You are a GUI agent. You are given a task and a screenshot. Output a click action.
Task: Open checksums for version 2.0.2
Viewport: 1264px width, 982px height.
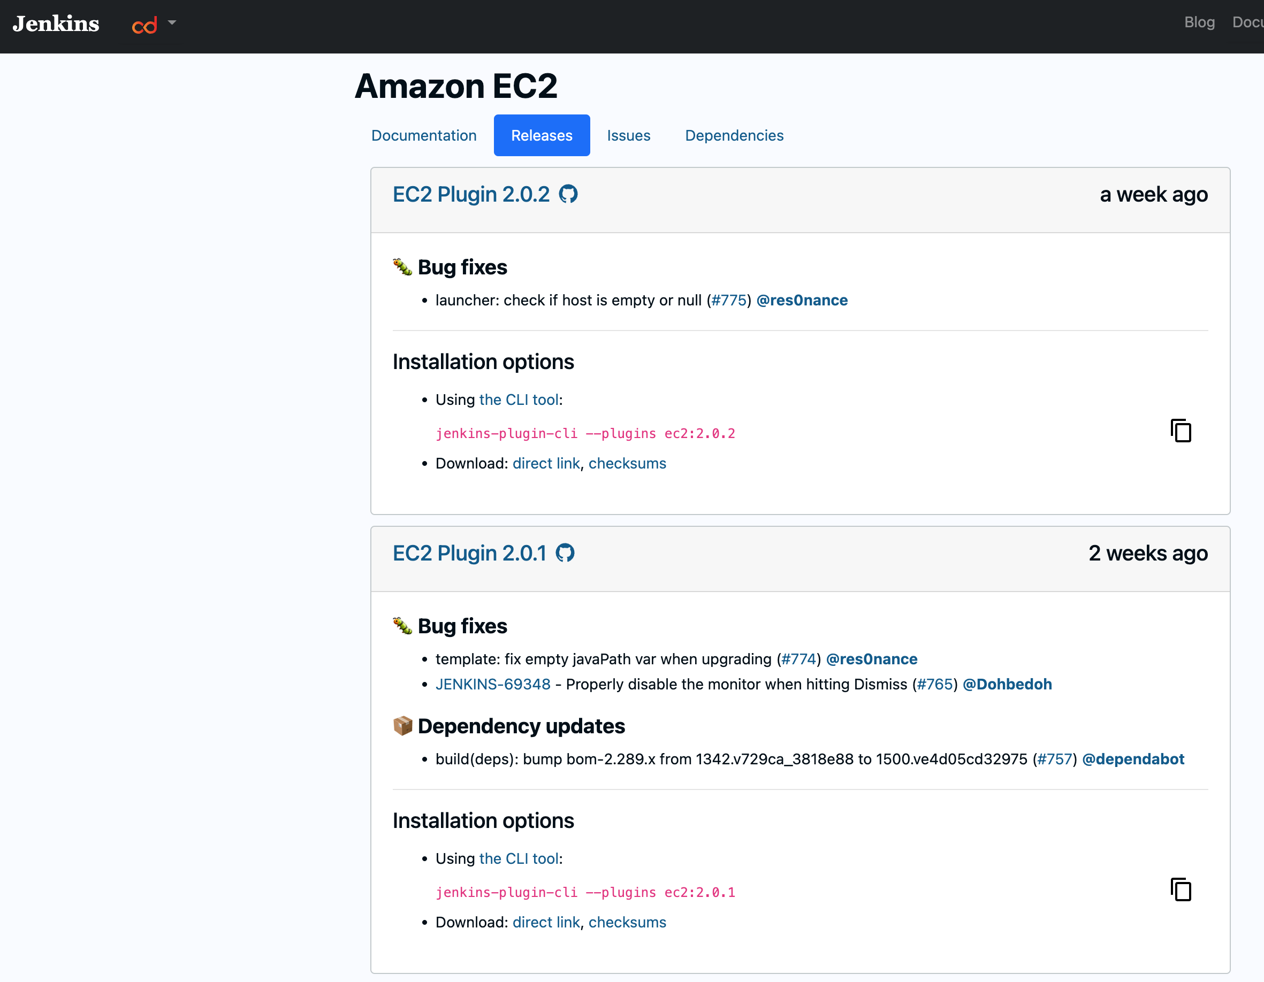tap(627, 463)
